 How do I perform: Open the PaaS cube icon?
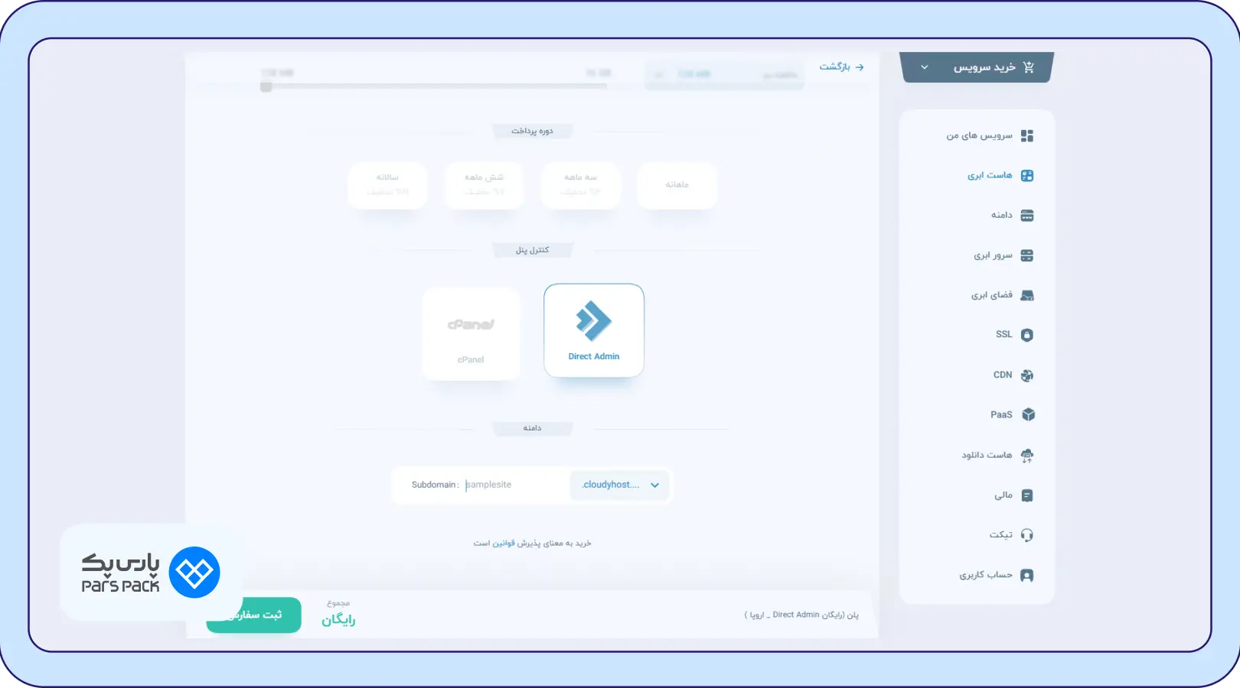pos(1028,414)
